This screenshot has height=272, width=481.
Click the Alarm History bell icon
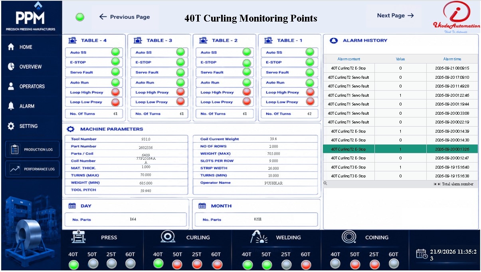(334, 40)
